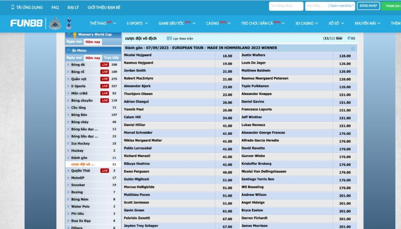
Task: Click the FUN88 logo
Action: [x=26, y=23]
